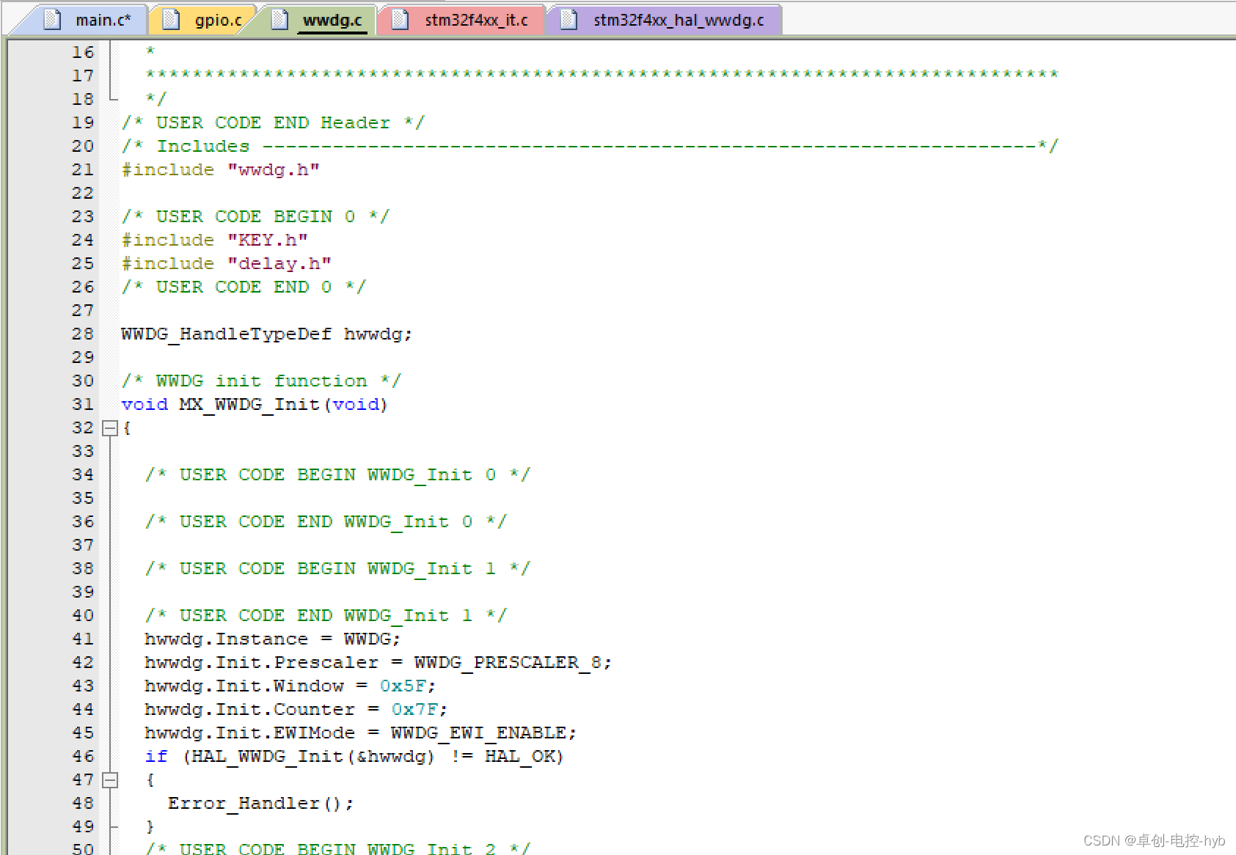Click the USER CODE BEGIN WWDG_Init 0 comment
This screenshot has height=855, width=1236.
click(337, 475)
